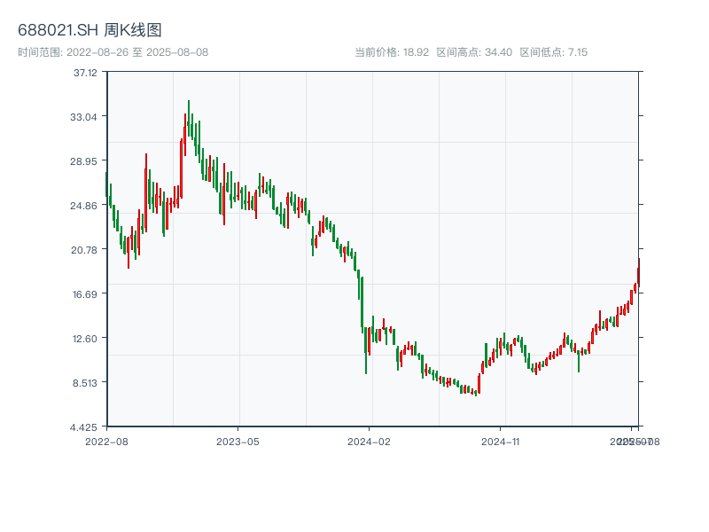Click the x-axis label 2023-05
Image resolution: width=709 pixels, height=532 pixels.
coord(238,442)
